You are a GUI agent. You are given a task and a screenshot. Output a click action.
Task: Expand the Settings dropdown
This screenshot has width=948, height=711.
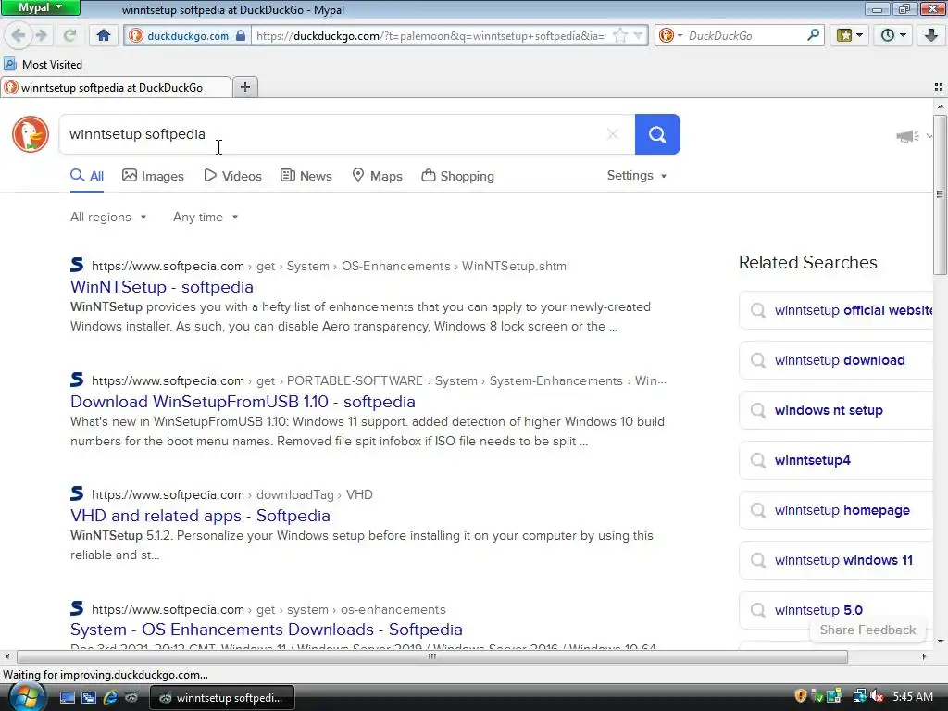coord(637,175)
